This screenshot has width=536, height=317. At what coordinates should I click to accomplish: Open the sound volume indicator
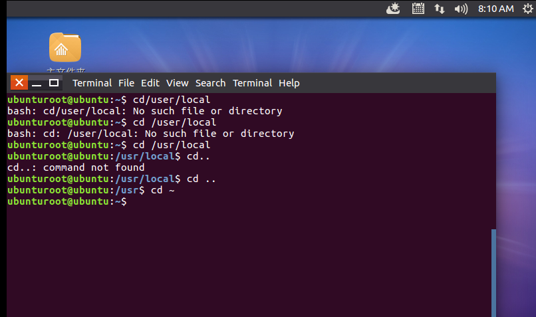click(461, 9)
